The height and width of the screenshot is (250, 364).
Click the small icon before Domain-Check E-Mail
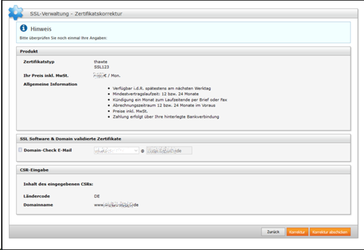pyautogui.click(x=20, y=150)
